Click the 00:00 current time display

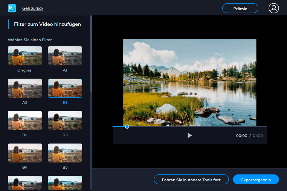242,135
